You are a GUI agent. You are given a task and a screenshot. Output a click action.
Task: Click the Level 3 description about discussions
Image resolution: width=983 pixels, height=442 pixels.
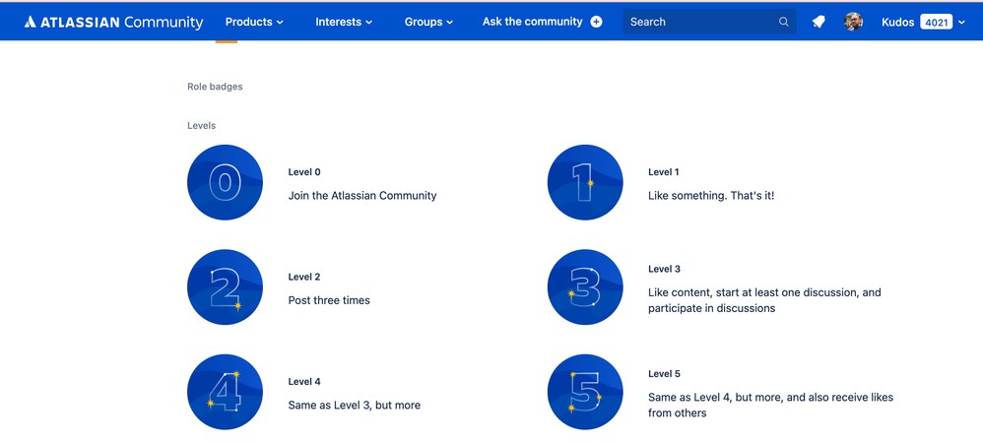(765, 300)
